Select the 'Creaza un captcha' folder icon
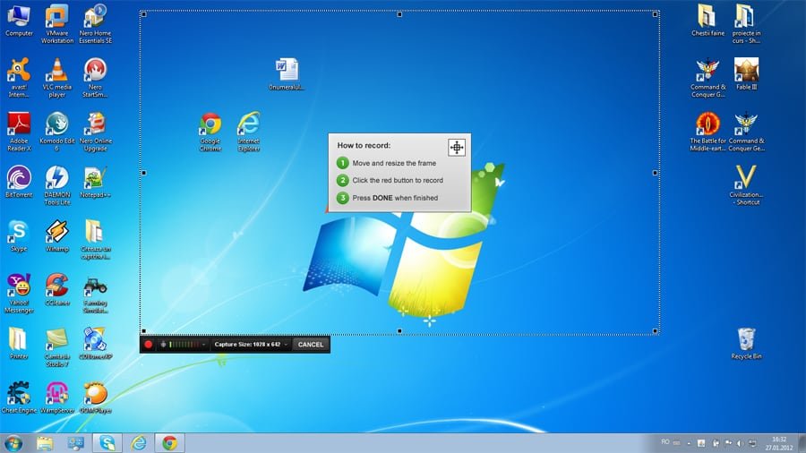Image resolution: width=806 pixels, height=453 pixels. tap(95, 240)
